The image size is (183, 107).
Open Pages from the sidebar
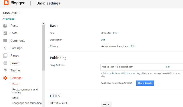tap(15, 55)
